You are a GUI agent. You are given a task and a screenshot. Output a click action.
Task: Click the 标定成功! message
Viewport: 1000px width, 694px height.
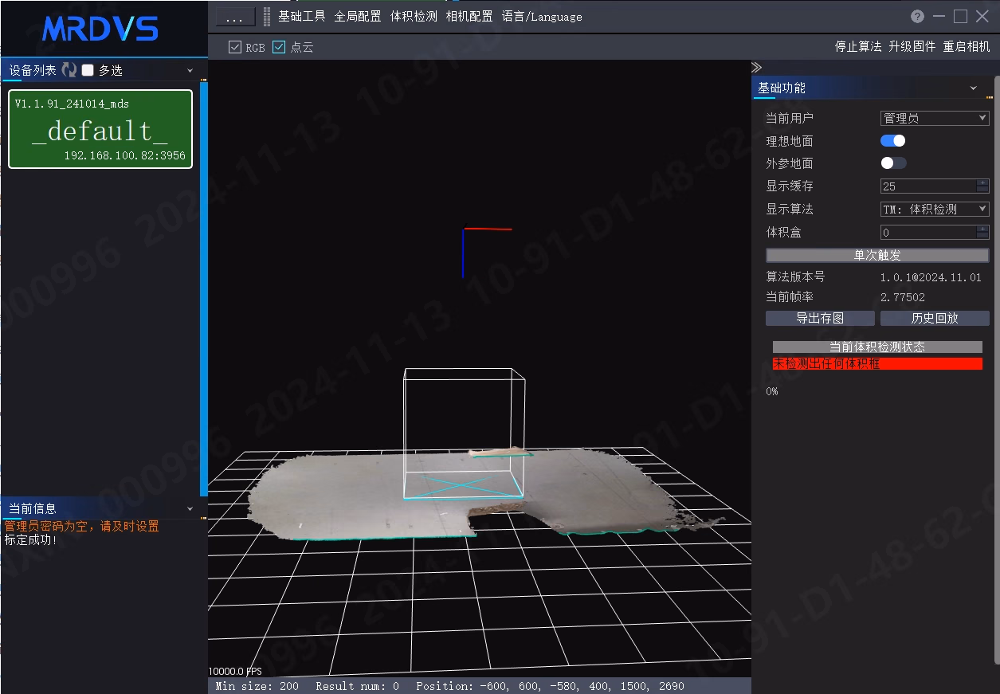31,539
